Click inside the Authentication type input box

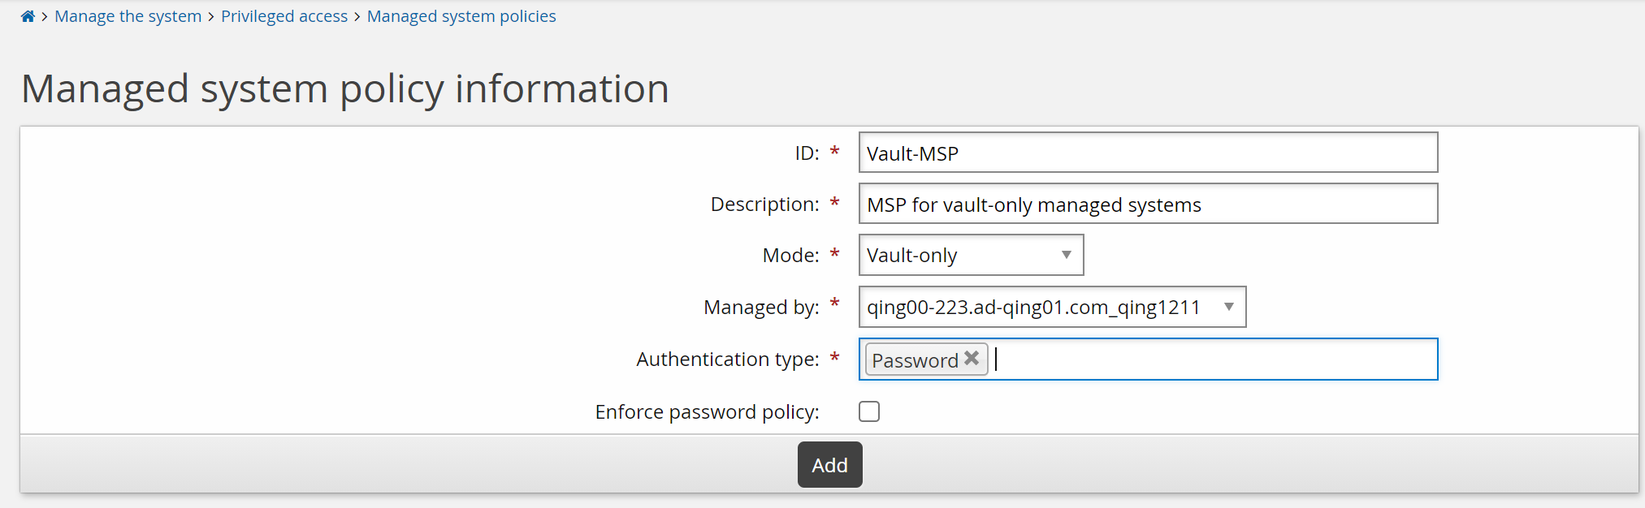1210,359
